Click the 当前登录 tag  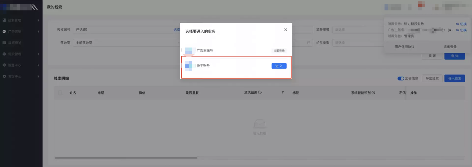[x=279, y=51]
